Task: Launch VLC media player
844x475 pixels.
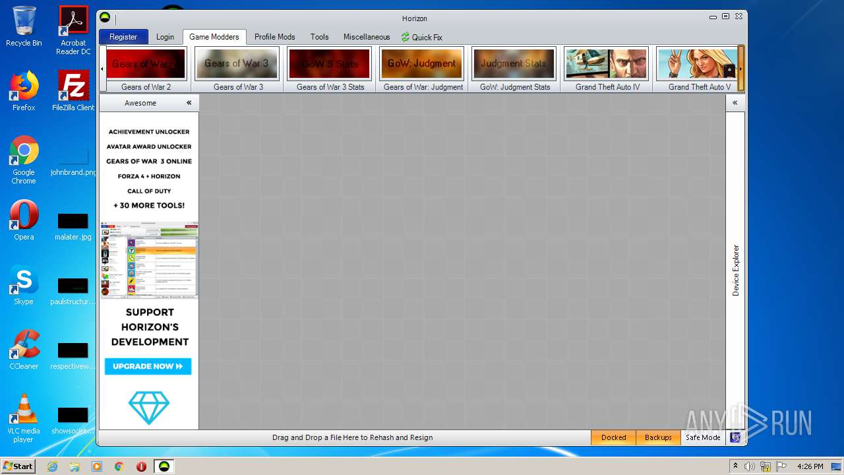Action: coord(24,418)
